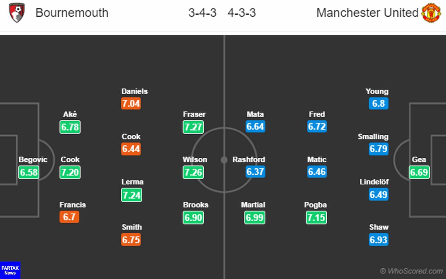446x279 pixels.
Task: Click the Manchester United crest icon
Action: click(431, 13)
